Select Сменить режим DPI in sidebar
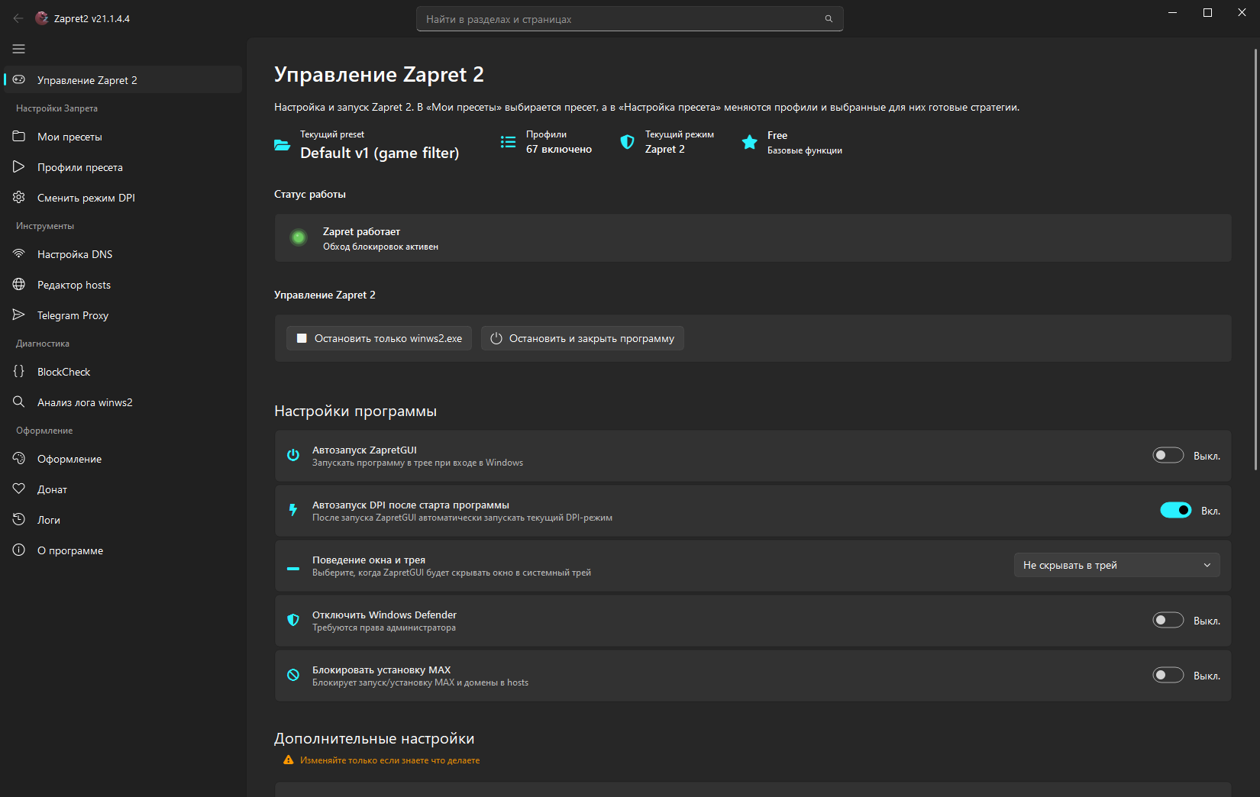The width and height of the screenshot is (1260, 797). click(123, 198)
